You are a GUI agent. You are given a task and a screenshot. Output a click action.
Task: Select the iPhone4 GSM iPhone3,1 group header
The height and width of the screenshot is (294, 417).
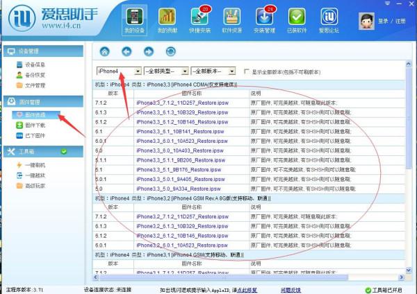click(249, 255)
